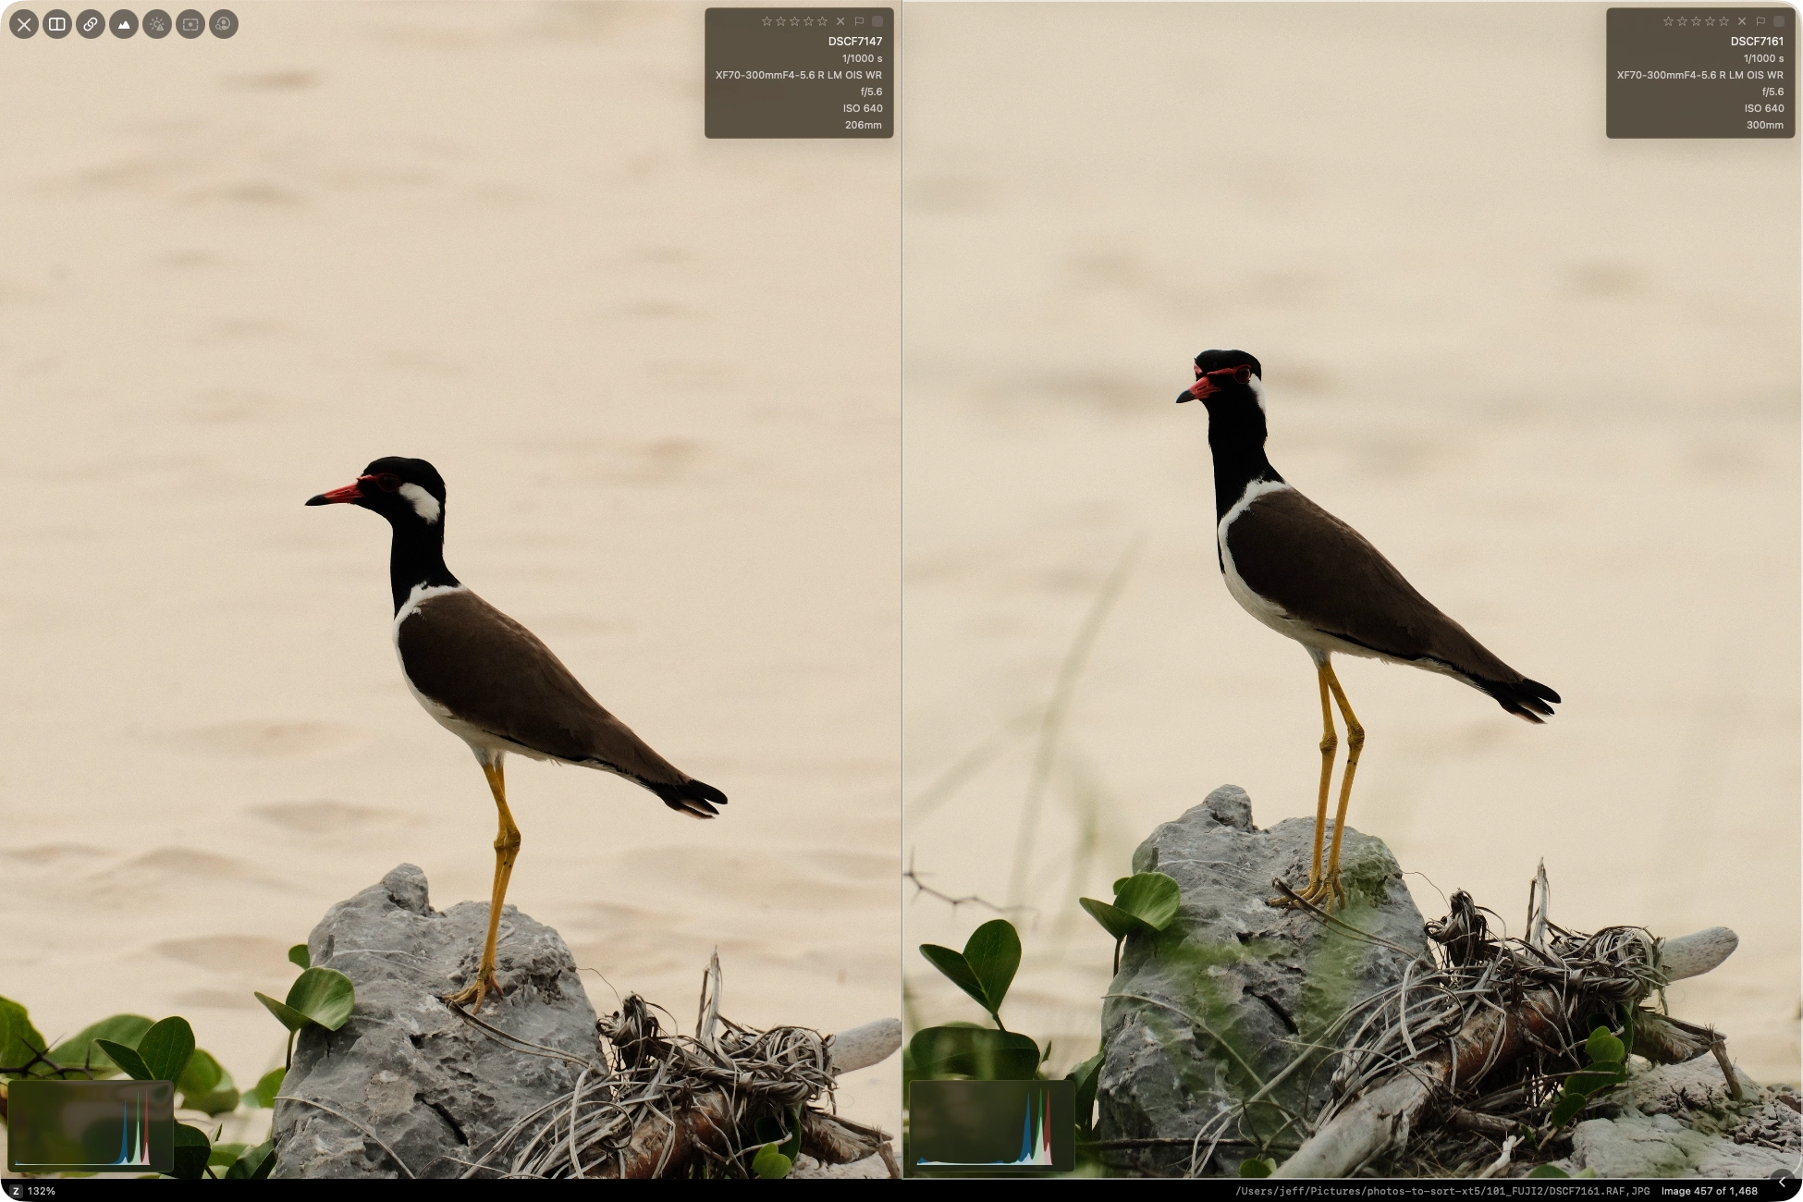Expand panel with bottom-right chevron arrow
The width and height of the screenshot is (1803, 1202).
tap(1782, 1183)
